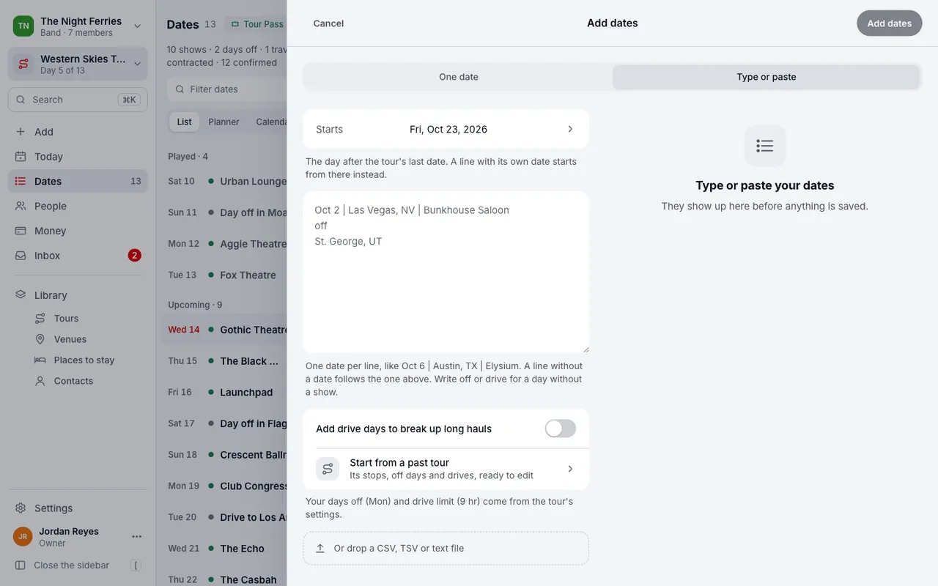Viewport: 938px width, 586px height.
Task: Click the dates text entry area
Action: pyautogui.click(x=446, y=272)
